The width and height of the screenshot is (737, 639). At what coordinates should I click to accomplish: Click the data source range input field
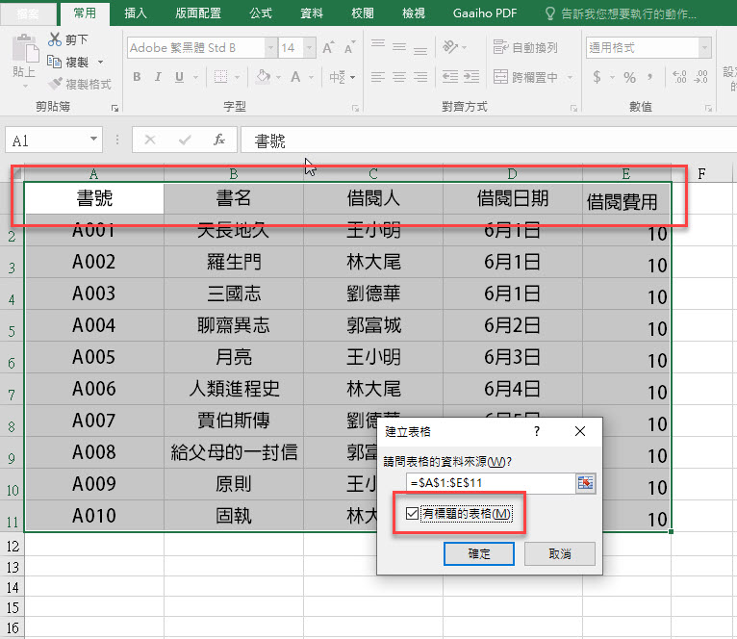point(490,483)
